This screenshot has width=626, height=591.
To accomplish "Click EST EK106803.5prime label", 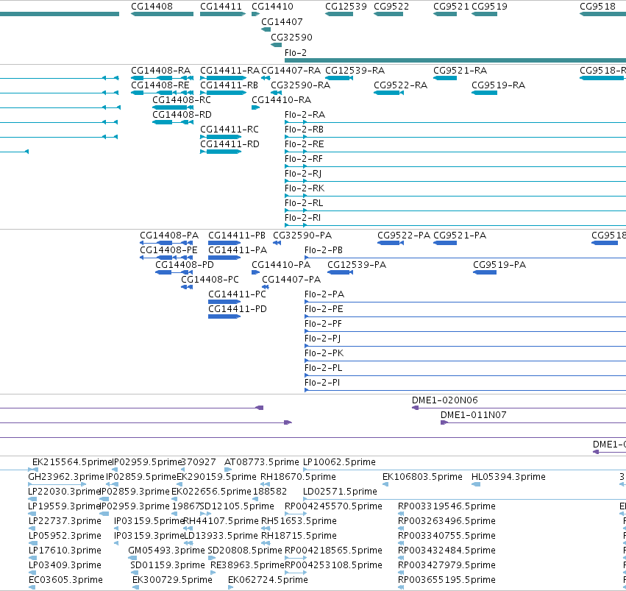I will [x=422, y=477].
